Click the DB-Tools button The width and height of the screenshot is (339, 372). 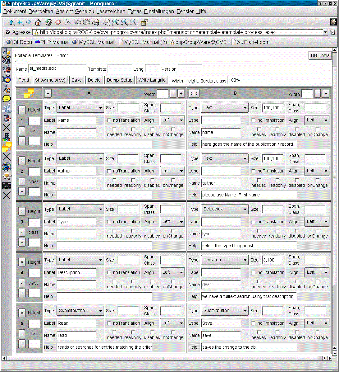click(320, 55)
